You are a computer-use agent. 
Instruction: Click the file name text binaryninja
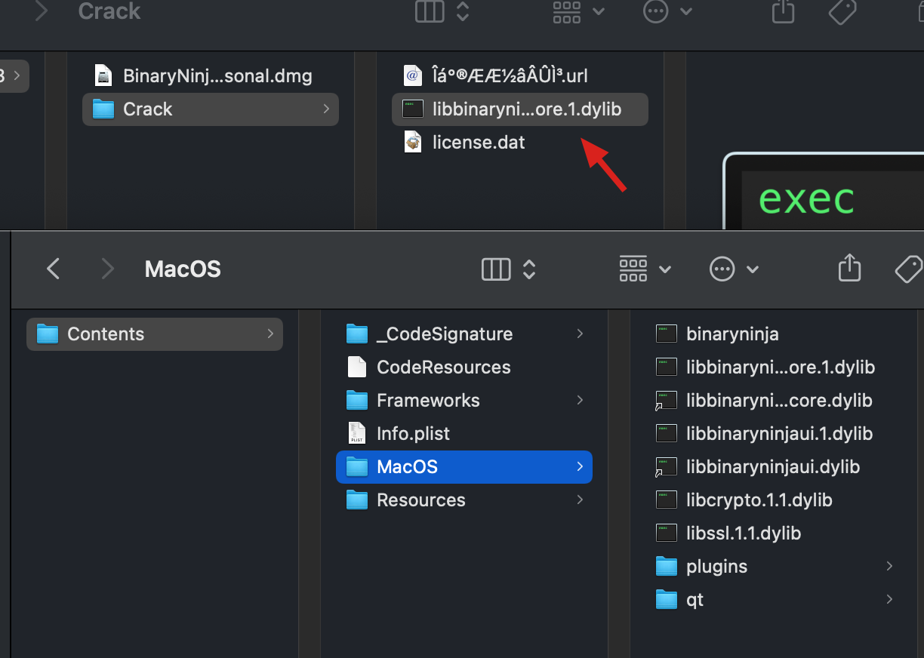[x=732, y=334]
